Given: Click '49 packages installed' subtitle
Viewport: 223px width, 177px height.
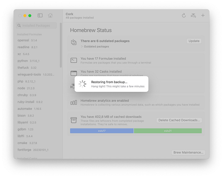Looking at the screenshot, I should pos(80,18).
